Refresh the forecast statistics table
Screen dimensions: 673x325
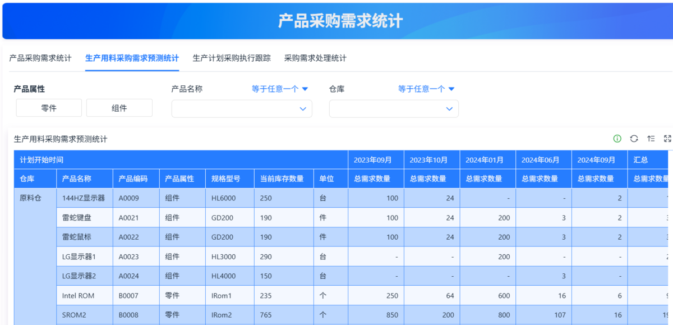[634, 139]
